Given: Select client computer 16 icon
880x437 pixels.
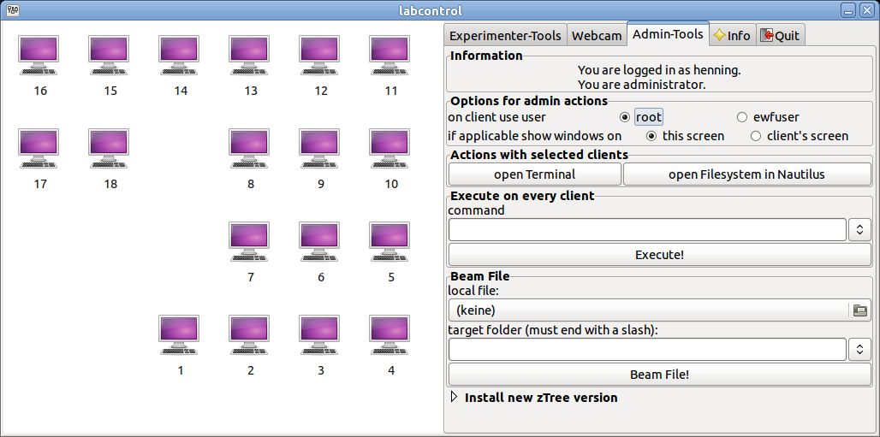Looking at the screenshot, I should [39, 55].
